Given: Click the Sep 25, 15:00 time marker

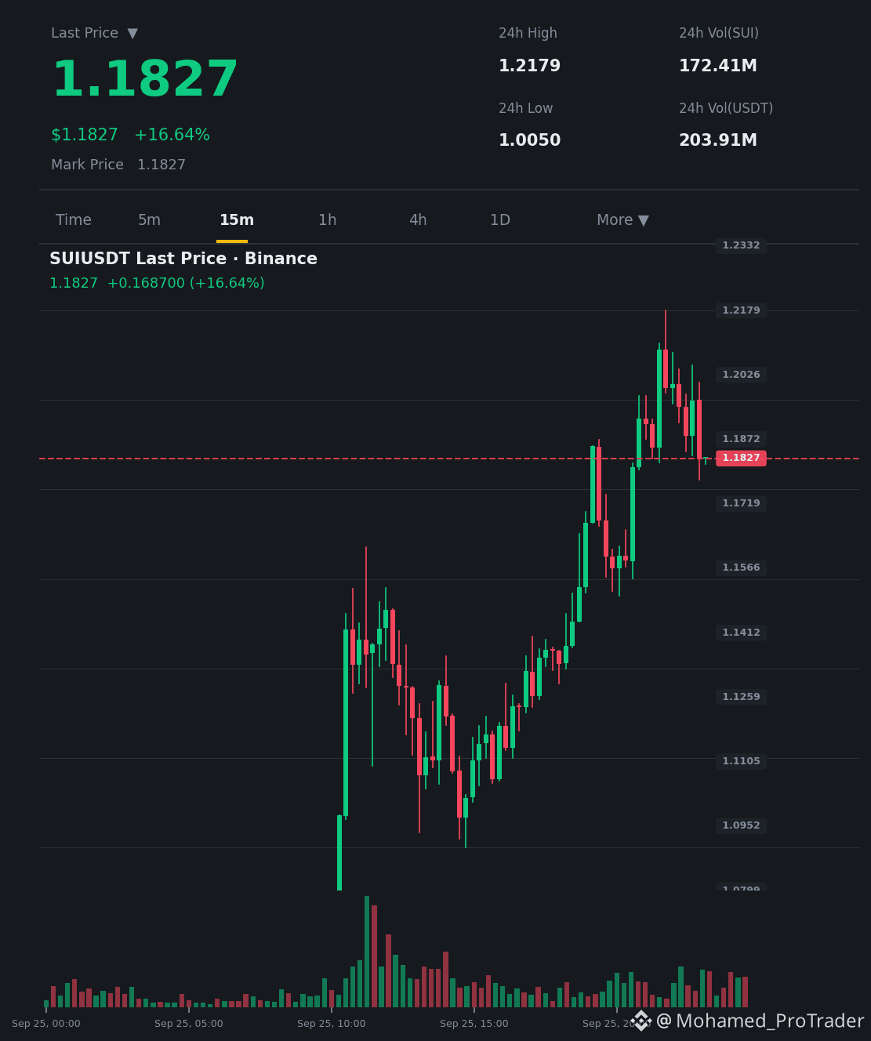Looking at the screenshot, I should click(x=474, y=1024).
